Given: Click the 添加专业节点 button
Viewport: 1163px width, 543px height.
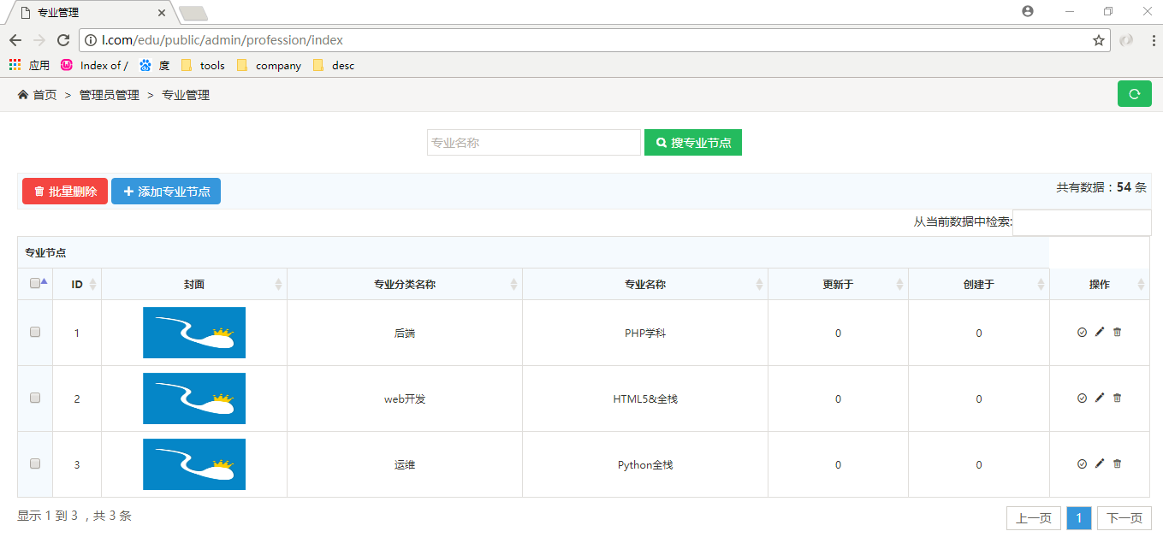Looking at the screenshot, I should pos(166,192).
